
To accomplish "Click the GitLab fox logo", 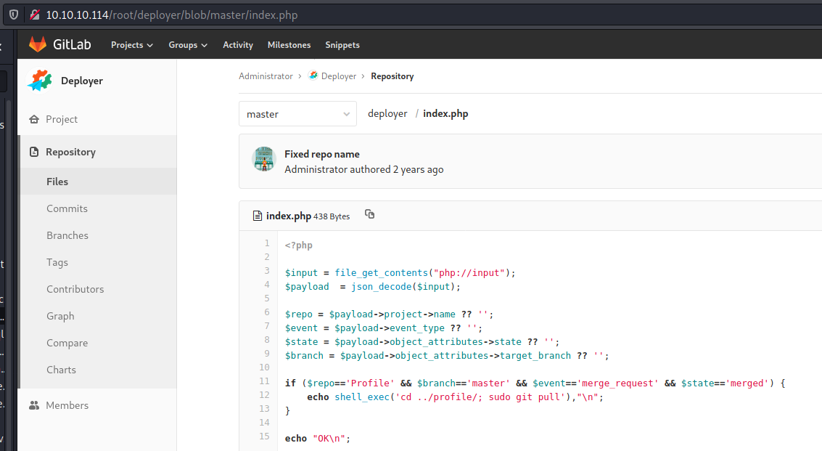I will pos(37,45).
